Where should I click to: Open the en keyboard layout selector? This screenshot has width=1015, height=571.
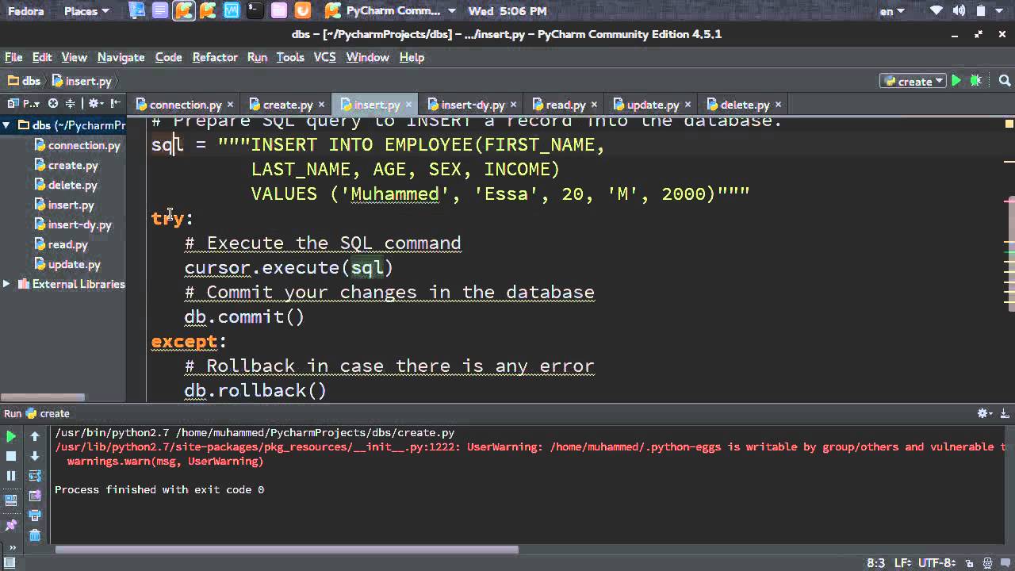[x=892, y=11]
